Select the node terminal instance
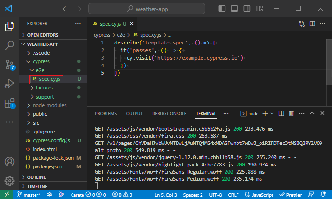332x199 pixels. pyautogui.click(x=249, y=114)
